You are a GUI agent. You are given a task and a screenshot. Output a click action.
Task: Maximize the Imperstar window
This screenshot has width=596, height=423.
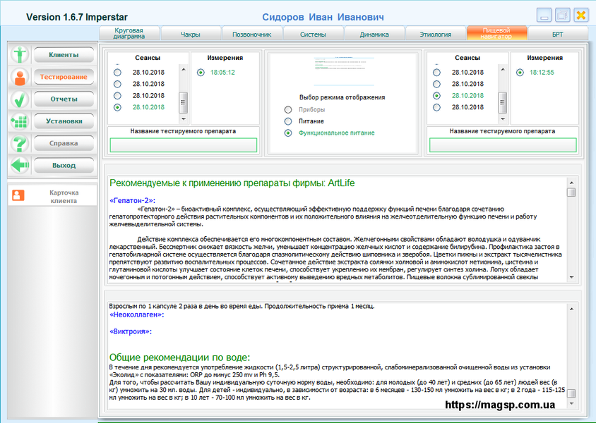click(x=563, y=16)
